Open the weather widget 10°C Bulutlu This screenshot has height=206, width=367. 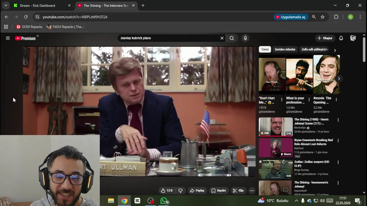(273, 201)
